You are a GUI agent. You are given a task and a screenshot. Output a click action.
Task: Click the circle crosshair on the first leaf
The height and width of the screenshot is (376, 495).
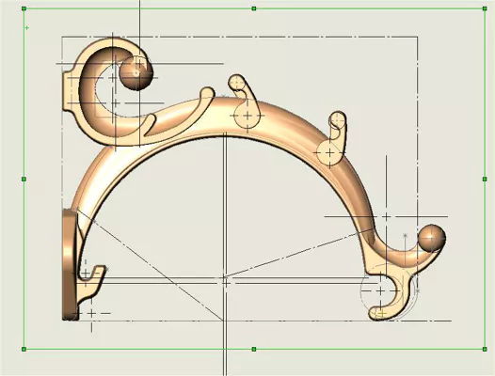coord(247,116)
